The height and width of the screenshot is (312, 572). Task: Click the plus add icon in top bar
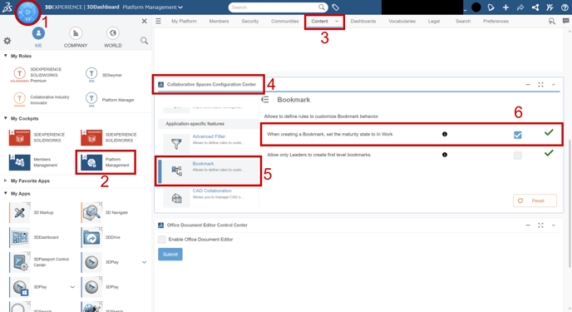(505, 7)
